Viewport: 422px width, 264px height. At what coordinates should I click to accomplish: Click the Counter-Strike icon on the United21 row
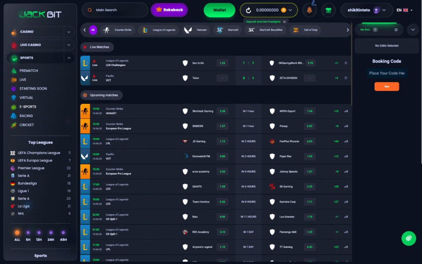pos(85,111)
